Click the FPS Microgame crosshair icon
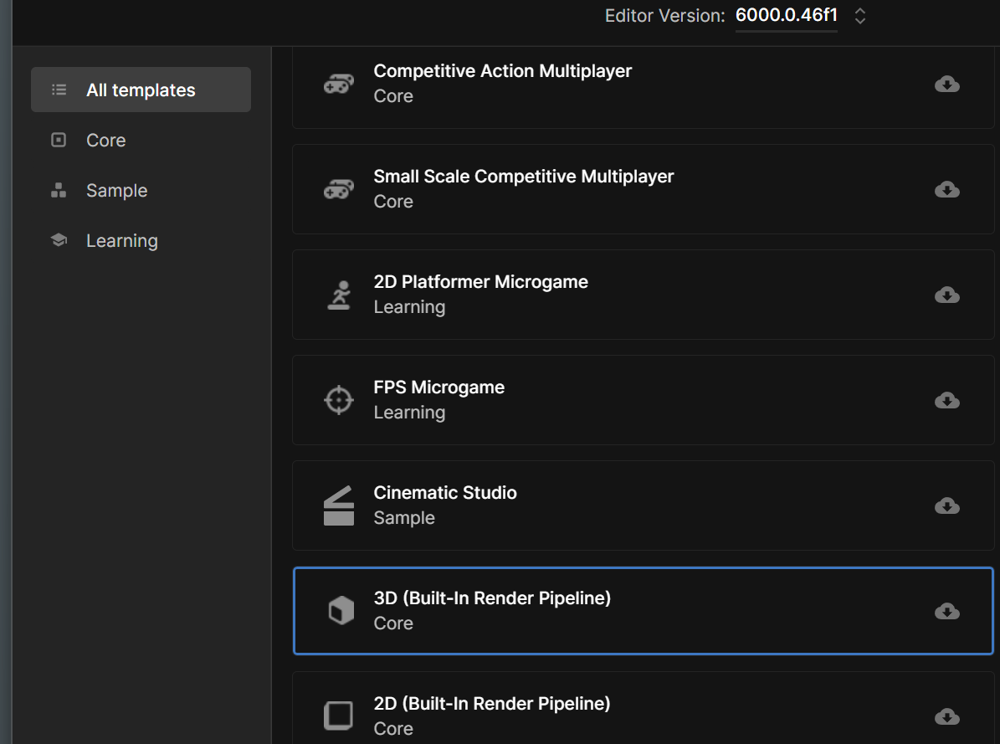1000x744 pixels. 339,400
